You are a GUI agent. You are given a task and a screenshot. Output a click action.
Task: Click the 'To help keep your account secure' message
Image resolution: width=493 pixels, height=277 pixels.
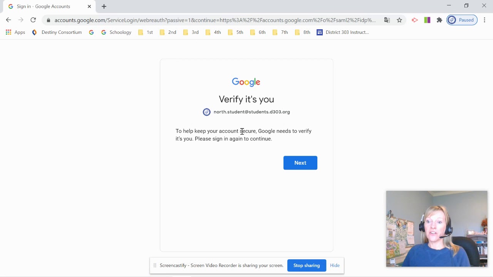point(243,135)
